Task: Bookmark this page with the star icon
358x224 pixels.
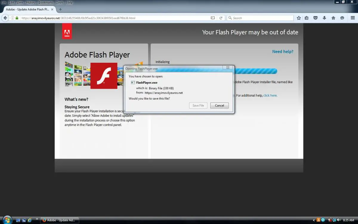Action: pyautogui.click(x=299, y=18)
